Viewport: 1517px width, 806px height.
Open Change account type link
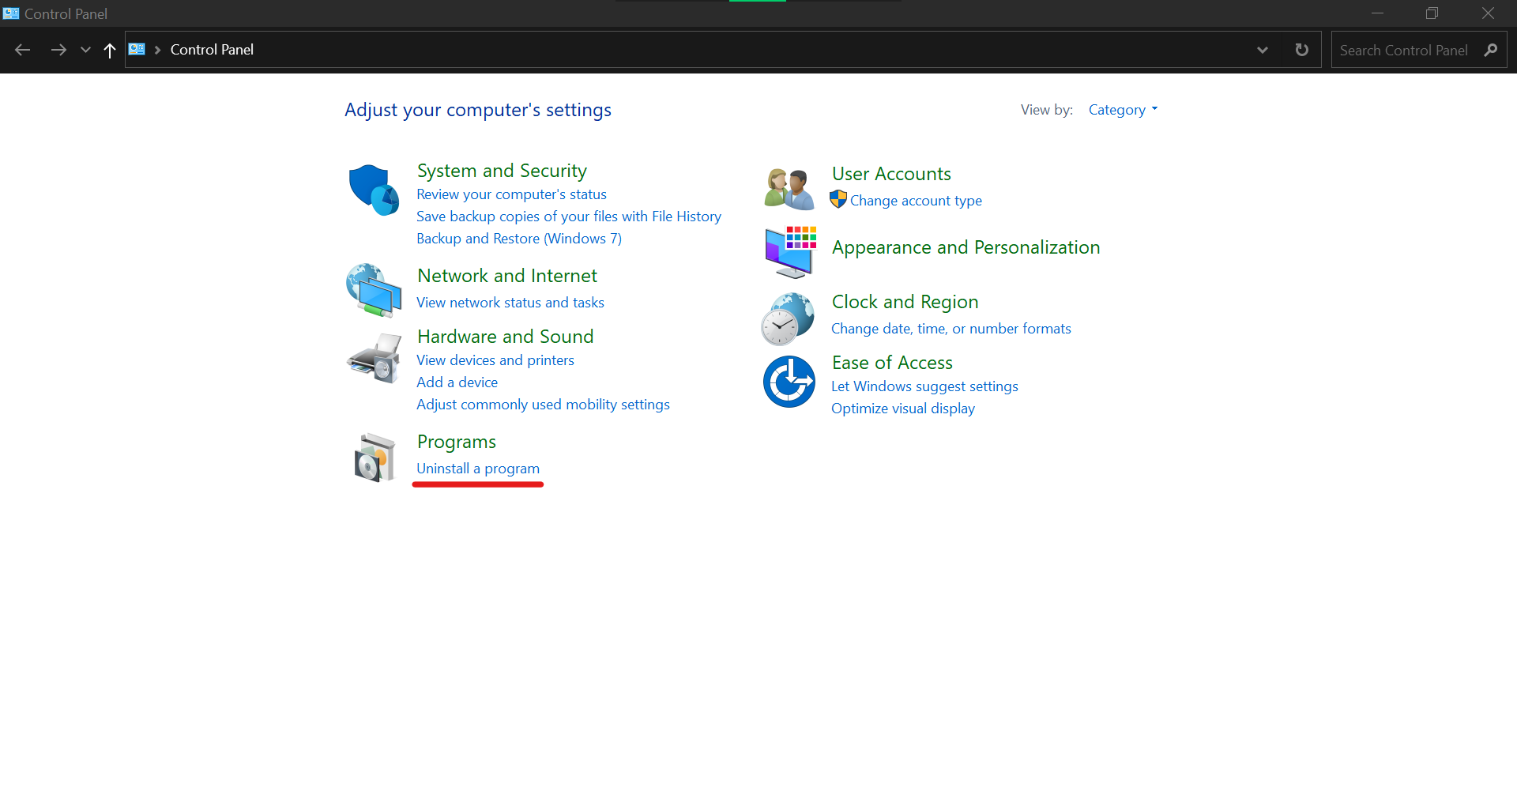(915, 201)
